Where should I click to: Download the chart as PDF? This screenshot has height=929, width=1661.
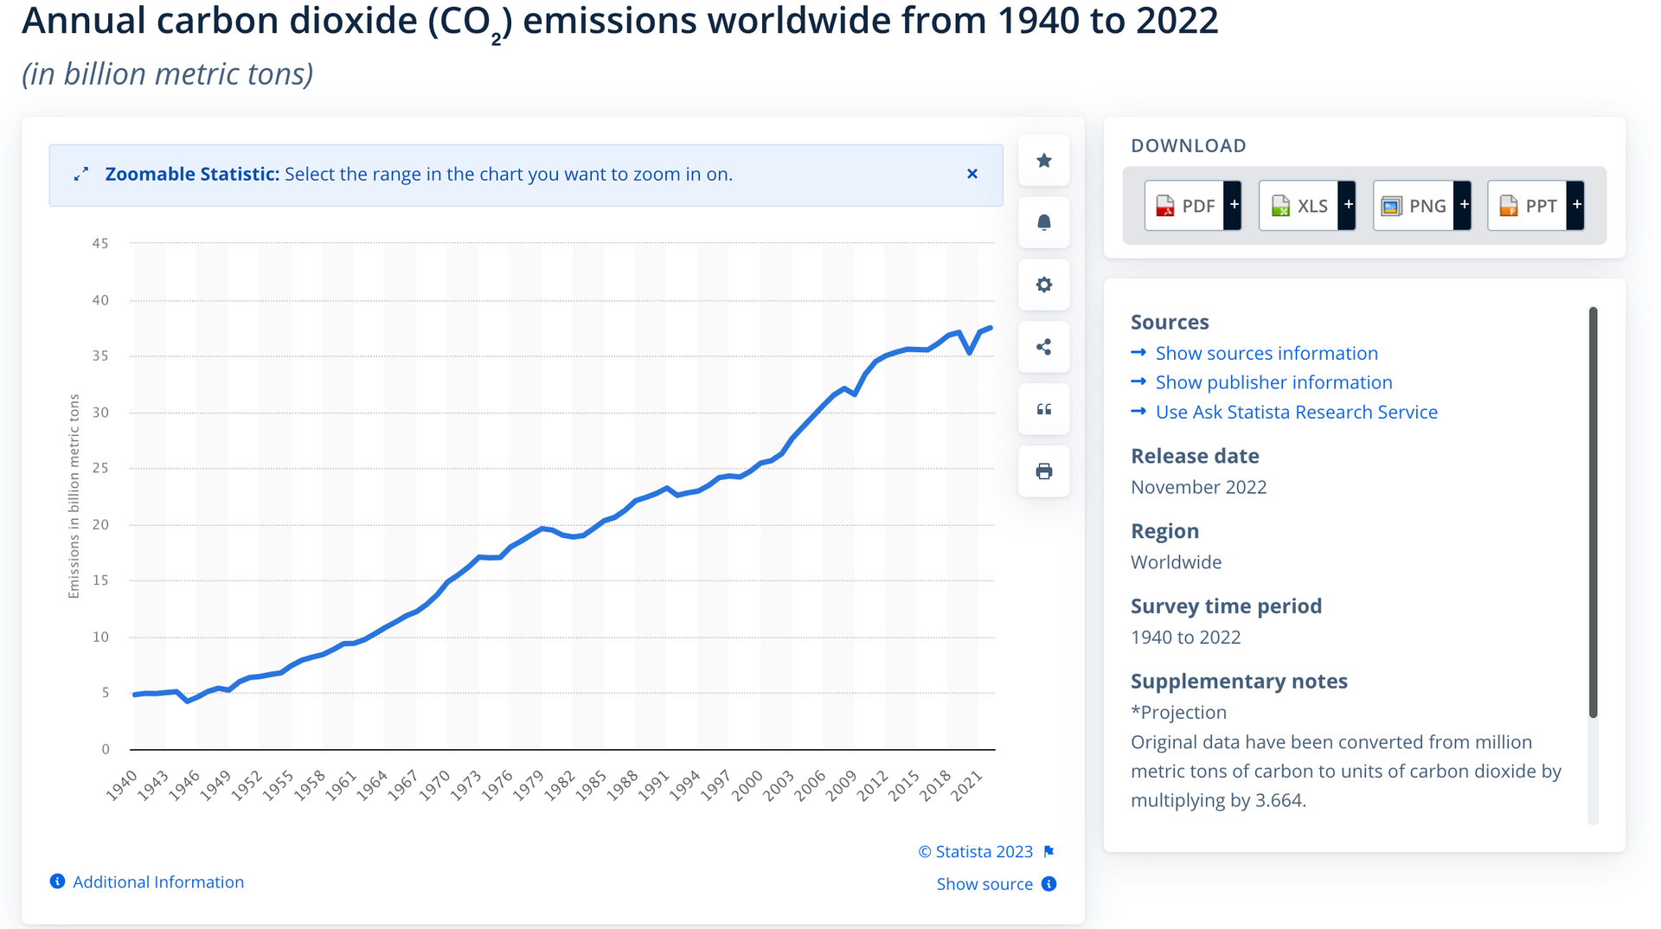pos(1185,206)
